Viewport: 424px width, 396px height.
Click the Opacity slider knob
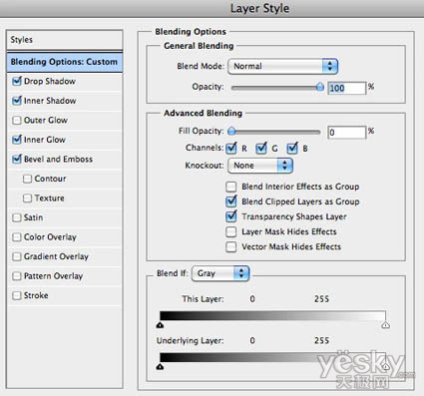pyautogui.click(x=320, y=87)
